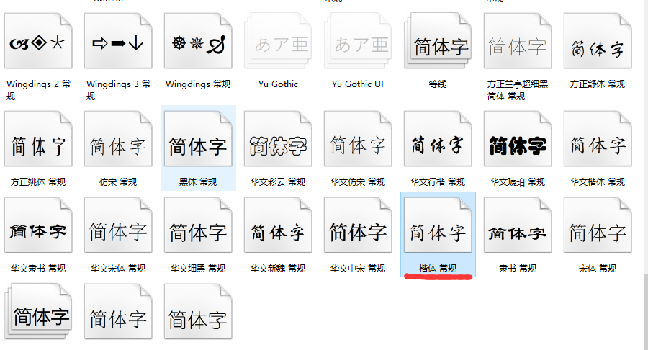Click the '隶书 常规' name label
This screenshot has height=350, width=648.
[518, 268]
